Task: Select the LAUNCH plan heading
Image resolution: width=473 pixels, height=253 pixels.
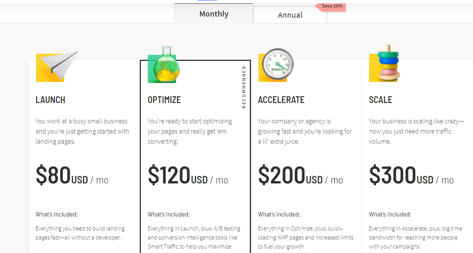Action: click(50, 100)
